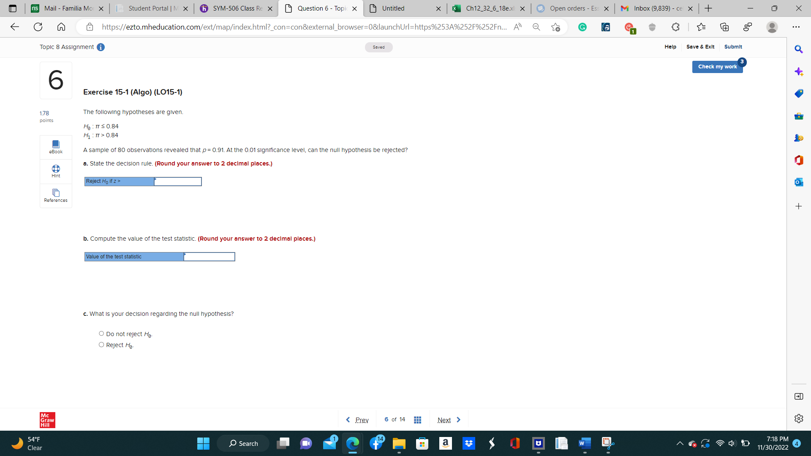Expand system tray hidden icons arrow
Viewport: 811px width, 456px height.
point(679,443)
